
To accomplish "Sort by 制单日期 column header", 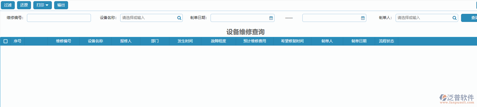I will pos(359,41).
